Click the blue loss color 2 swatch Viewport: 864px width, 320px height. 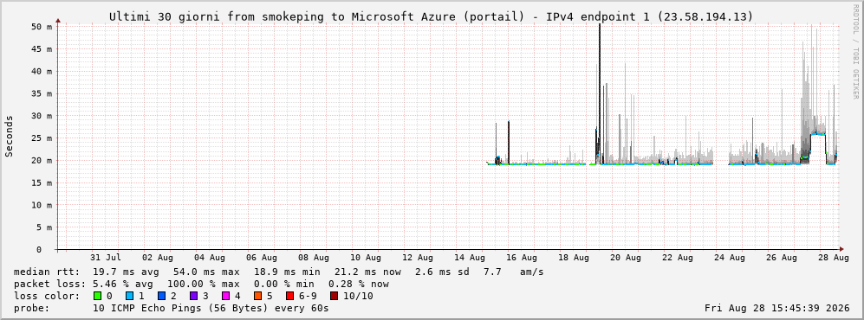coord(160,297)
